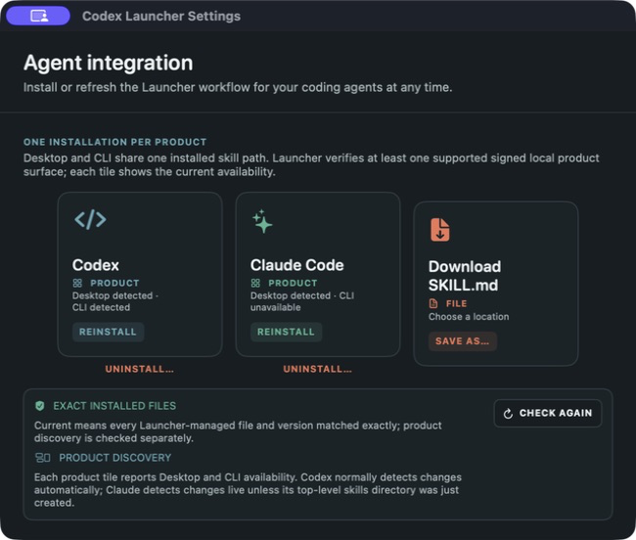Viewport: 636px width, 540px height.
Task: Click 'Desktop detected · CLI detected' status text
Action: point(115,301)
